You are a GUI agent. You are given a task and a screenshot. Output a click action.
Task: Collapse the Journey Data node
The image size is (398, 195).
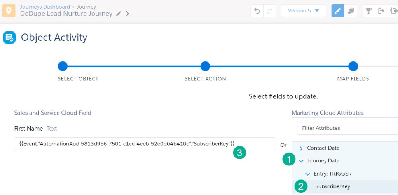coord(301,161)
